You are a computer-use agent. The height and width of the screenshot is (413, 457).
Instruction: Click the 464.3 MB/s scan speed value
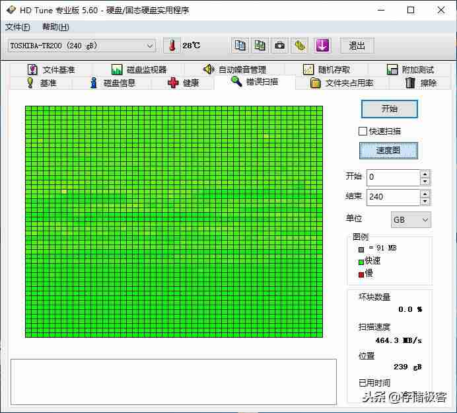(x=398, y=340)
